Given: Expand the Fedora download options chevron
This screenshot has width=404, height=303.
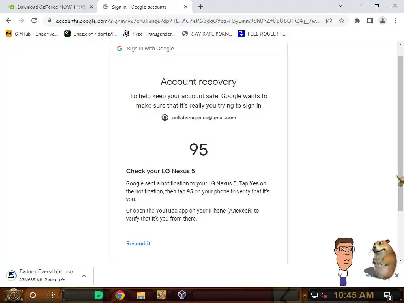Looking at the screenshot, I should tap(84, 276).
